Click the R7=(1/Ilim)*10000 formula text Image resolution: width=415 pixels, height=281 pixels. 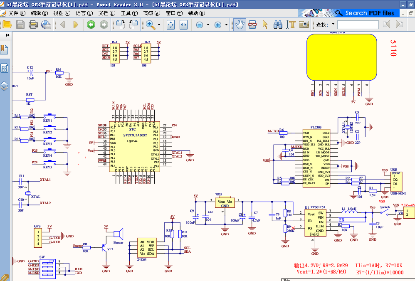click(x=380, y=272)
